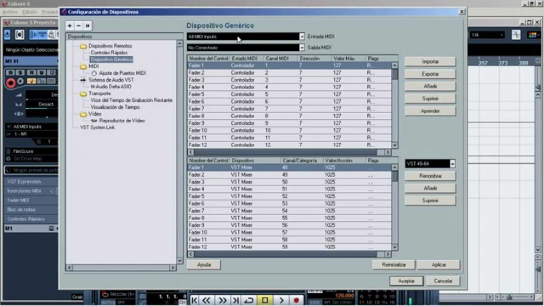Open the VST 49-64 bank dropdown
The image size is (544, 306).
[x=452, y=164]
